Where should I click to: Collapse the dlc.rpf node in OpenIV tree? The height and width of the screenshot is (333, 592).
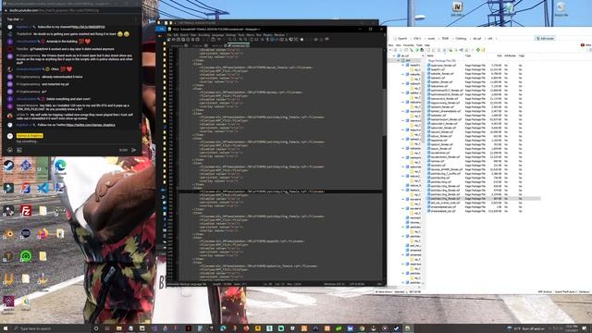[x=394, y=55]
